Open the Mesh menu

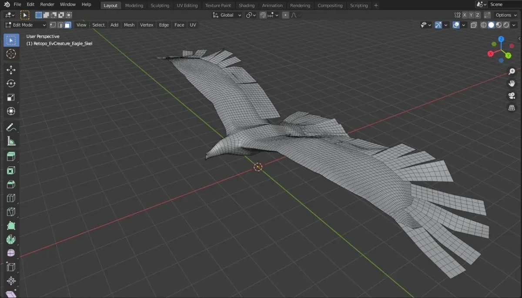click(x=129, y=25)
